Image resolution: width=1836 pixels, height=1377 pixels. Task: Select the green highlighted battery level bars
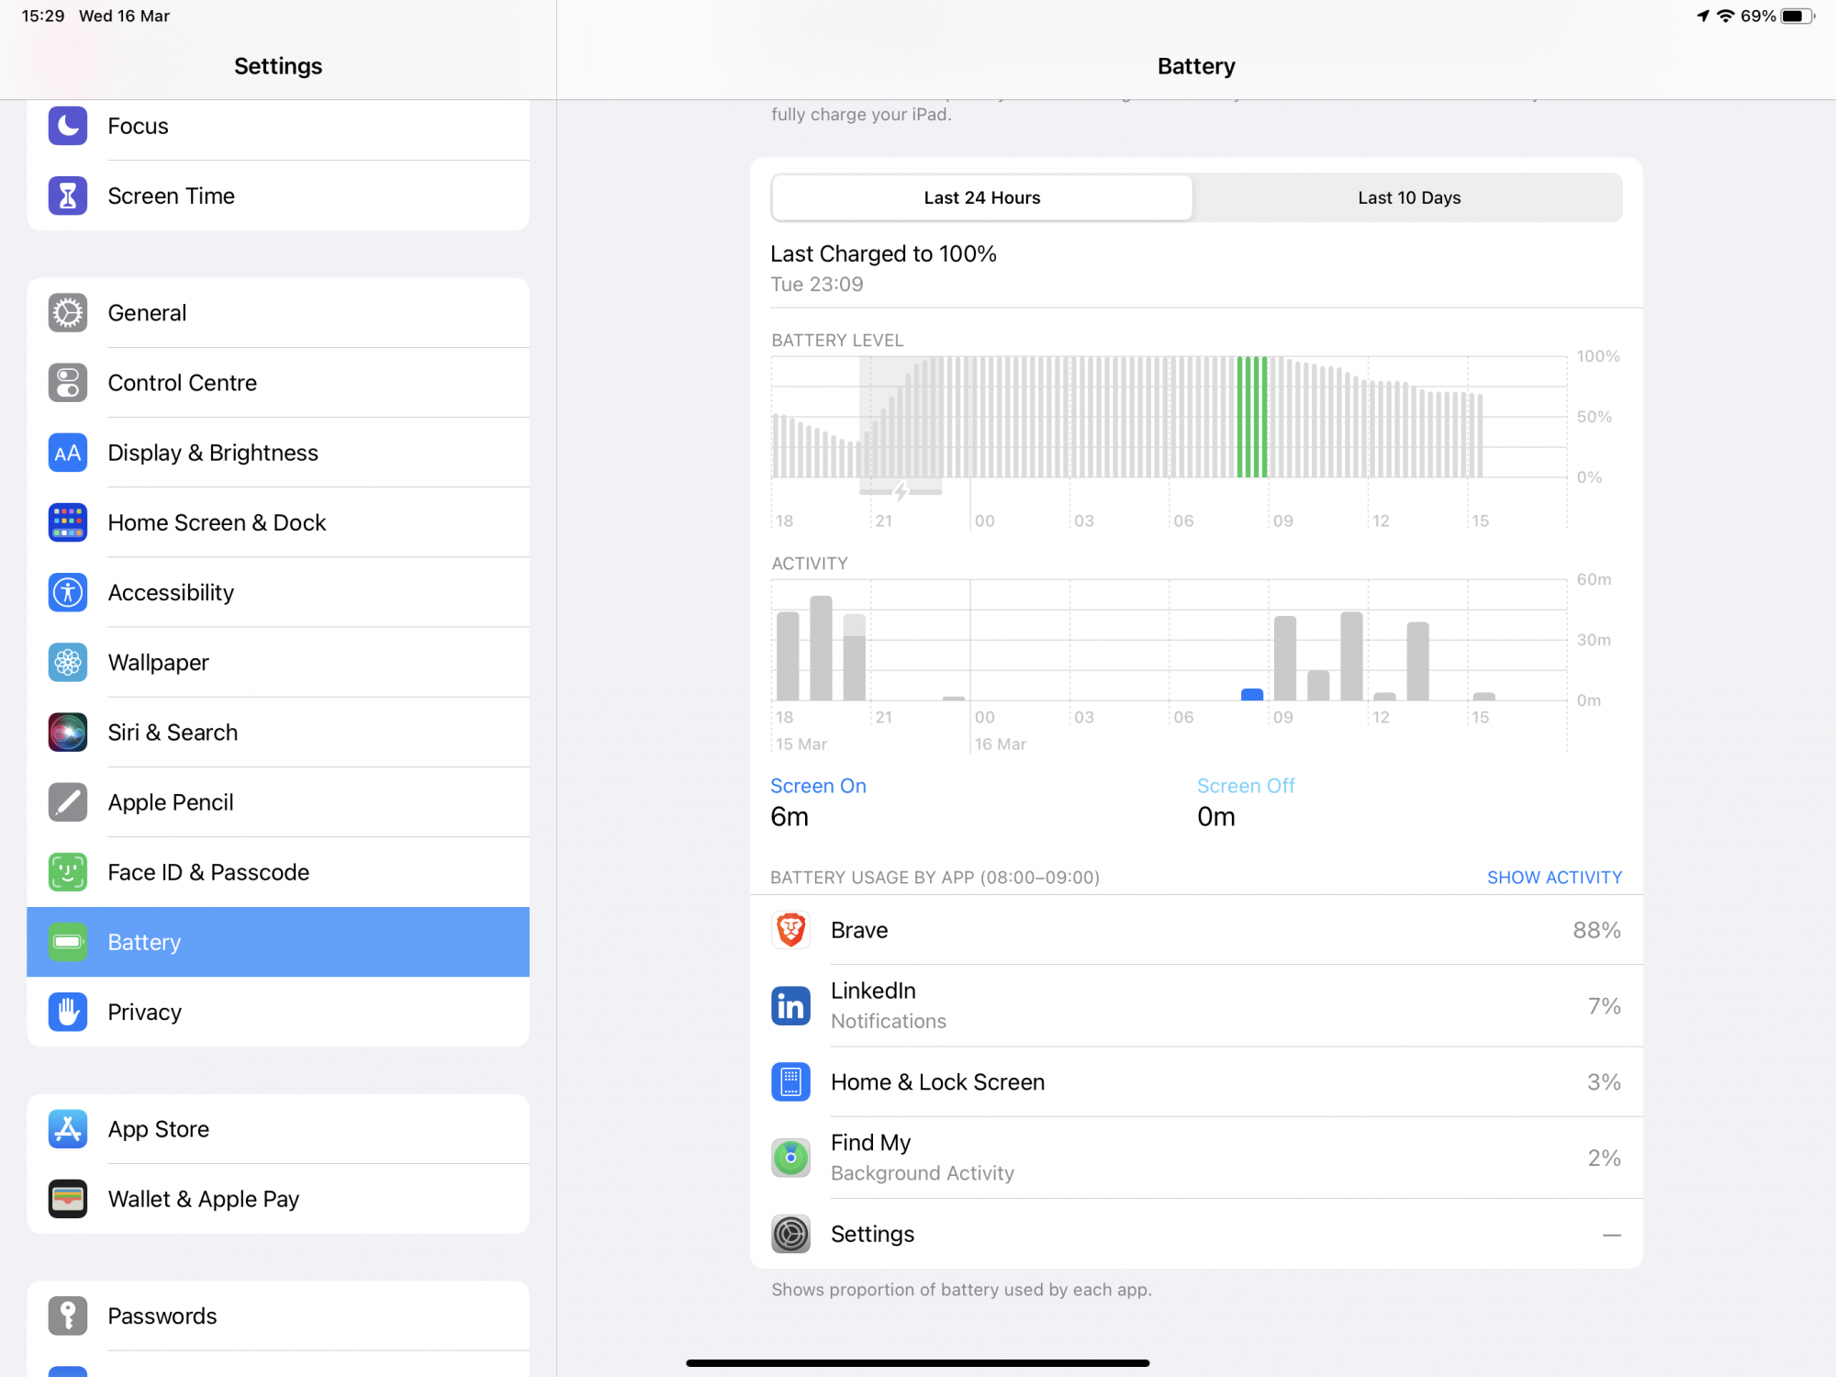[x=1252, y=418]
